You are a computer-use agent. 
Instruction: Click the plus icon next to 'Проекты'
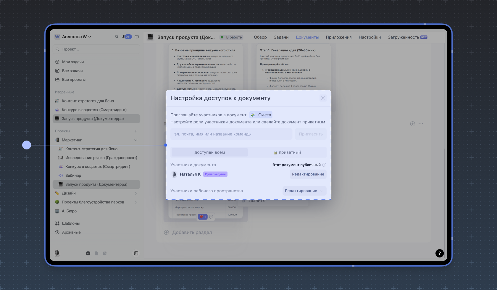click(136, 131)
